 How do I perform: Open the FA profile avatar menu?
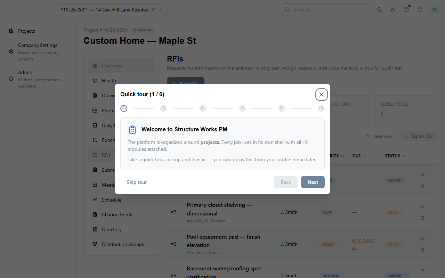tap(435, 10)
